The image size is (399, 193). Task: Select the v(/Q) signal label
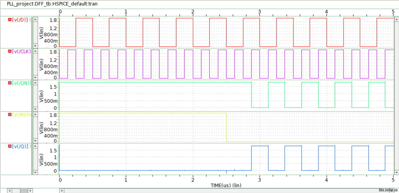pos(20,146)
